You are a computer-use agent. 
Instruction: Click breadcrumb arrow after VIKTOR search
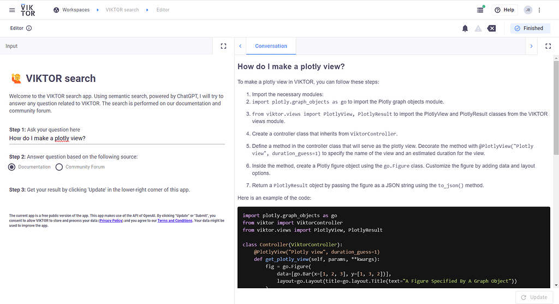(147, 10)
